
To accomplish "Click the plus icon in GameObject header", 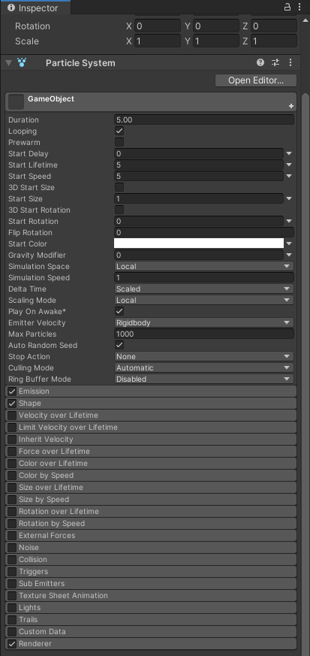I will click(291, 106).
